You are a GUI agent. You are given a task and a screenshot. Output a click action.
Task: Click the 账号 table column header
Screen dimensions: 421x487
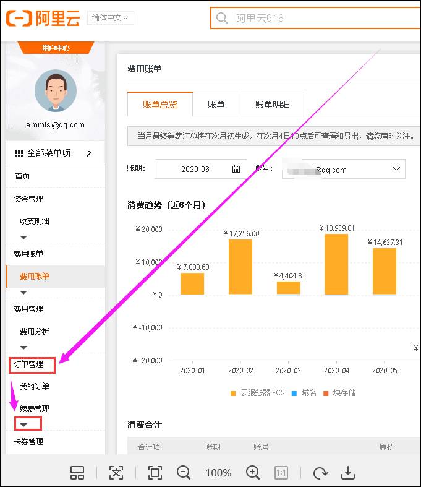(x=261, y=447)
